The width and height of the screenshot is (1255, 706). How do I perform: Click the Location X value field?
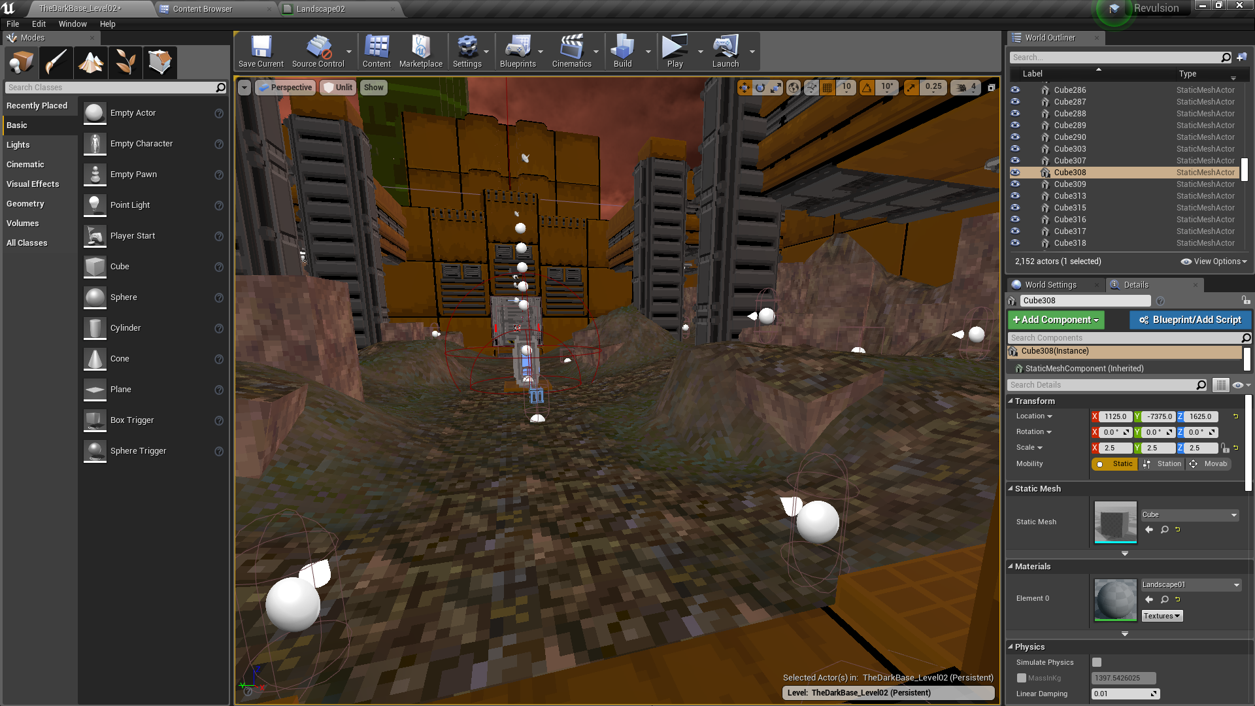tap(1115, 416)
